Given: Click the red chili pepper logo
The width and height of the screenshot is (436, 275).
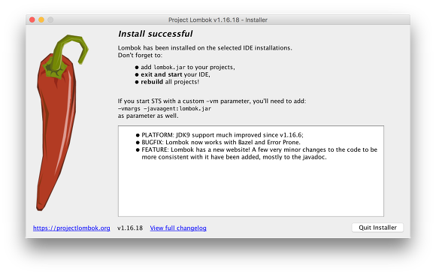Looking at the screenshot, I should (62, 122).
